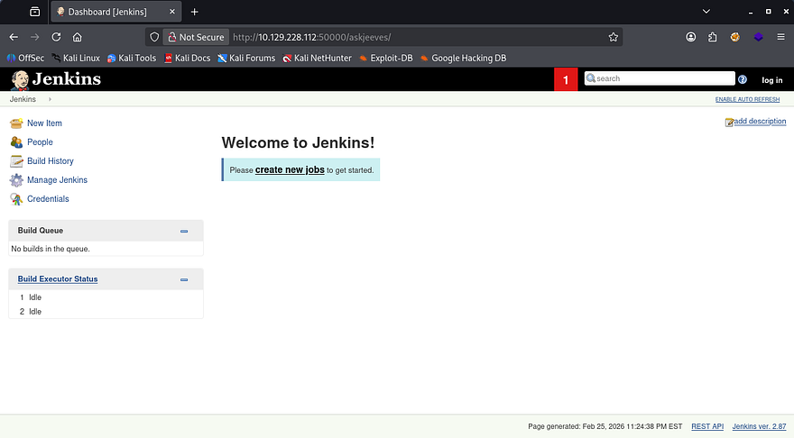
Task: Click the Manage Jenkins gear icon
Action: [x=16, y=180]
